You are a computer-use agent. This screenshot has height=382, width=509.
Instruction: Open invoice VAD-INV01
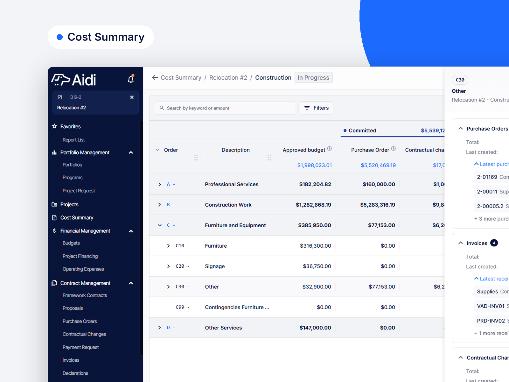[x=492, y=306]
